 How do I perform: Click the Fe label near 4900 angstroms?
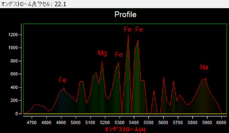[63, 80]
